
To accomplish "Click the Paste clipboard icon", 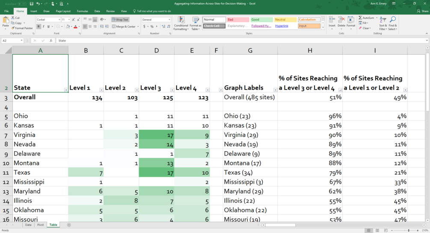I will (x=6, y=20).
